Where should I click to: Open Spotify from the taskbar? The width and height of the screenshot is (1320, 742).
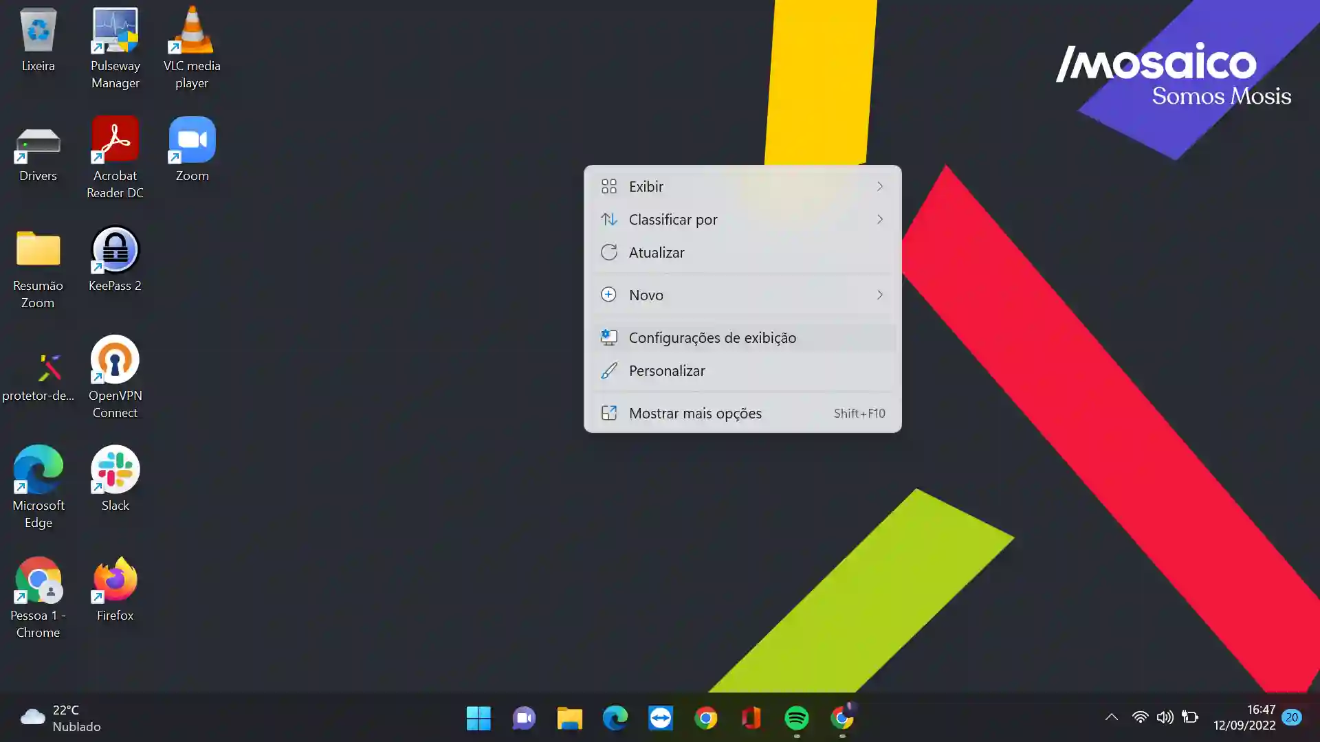point(796,718)
